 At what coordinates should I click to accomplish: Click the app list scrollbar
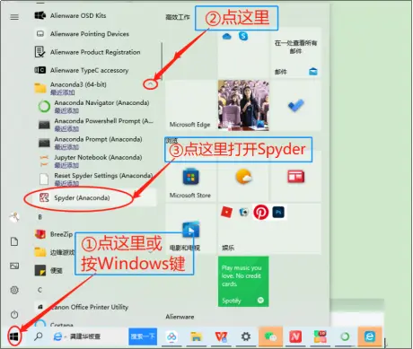[162, 61]
